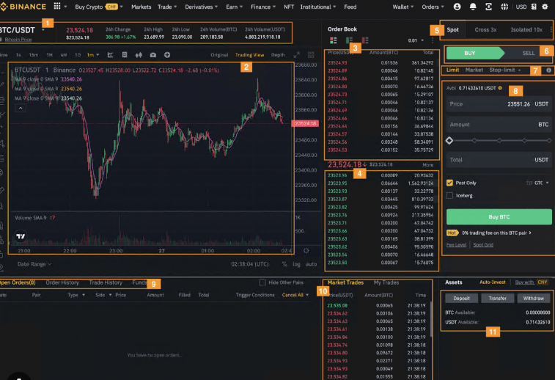Expand the Derivatives menu
This screenshot has width=555, height=380.
[x=201, y=7]
